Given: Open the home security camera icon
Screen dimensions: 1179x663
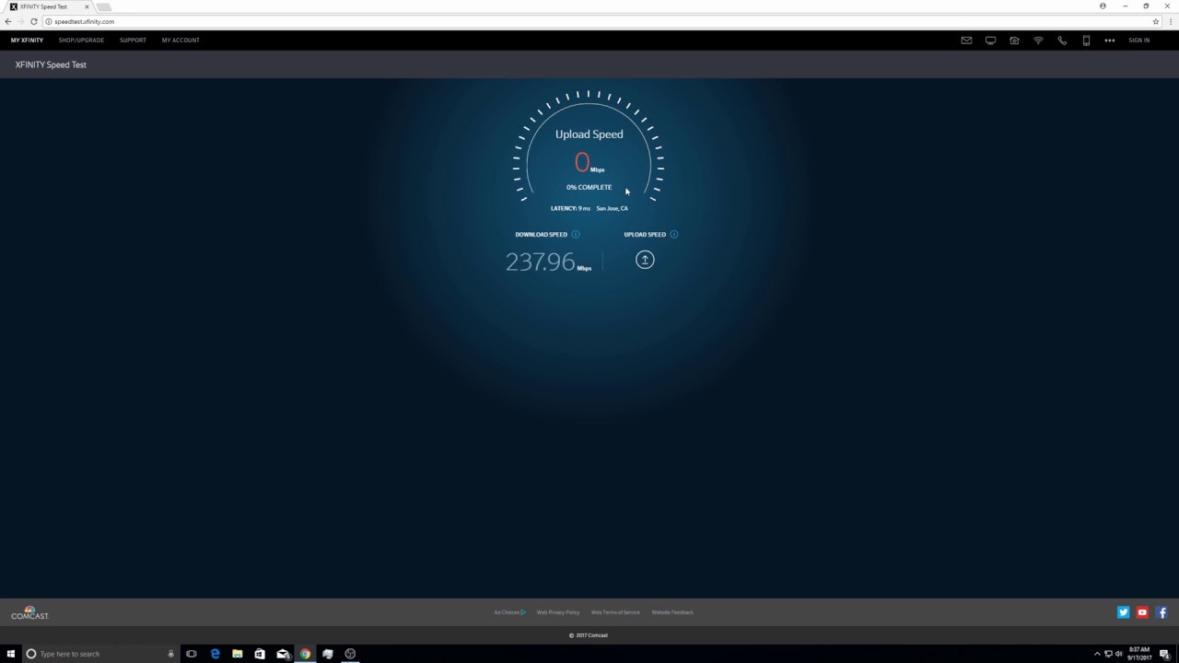Looking at the screenshot, I should coord(1014,41).
